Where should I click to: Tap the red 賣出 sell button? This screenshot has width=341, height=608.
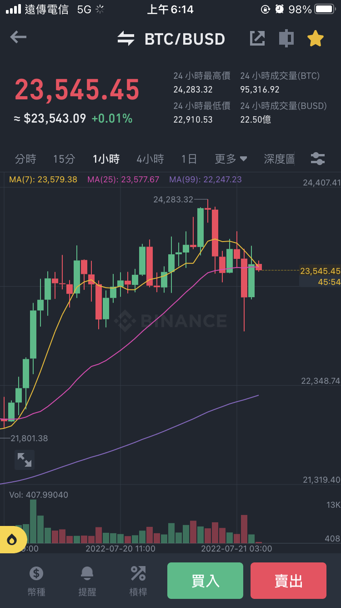[x=288, y=581]
